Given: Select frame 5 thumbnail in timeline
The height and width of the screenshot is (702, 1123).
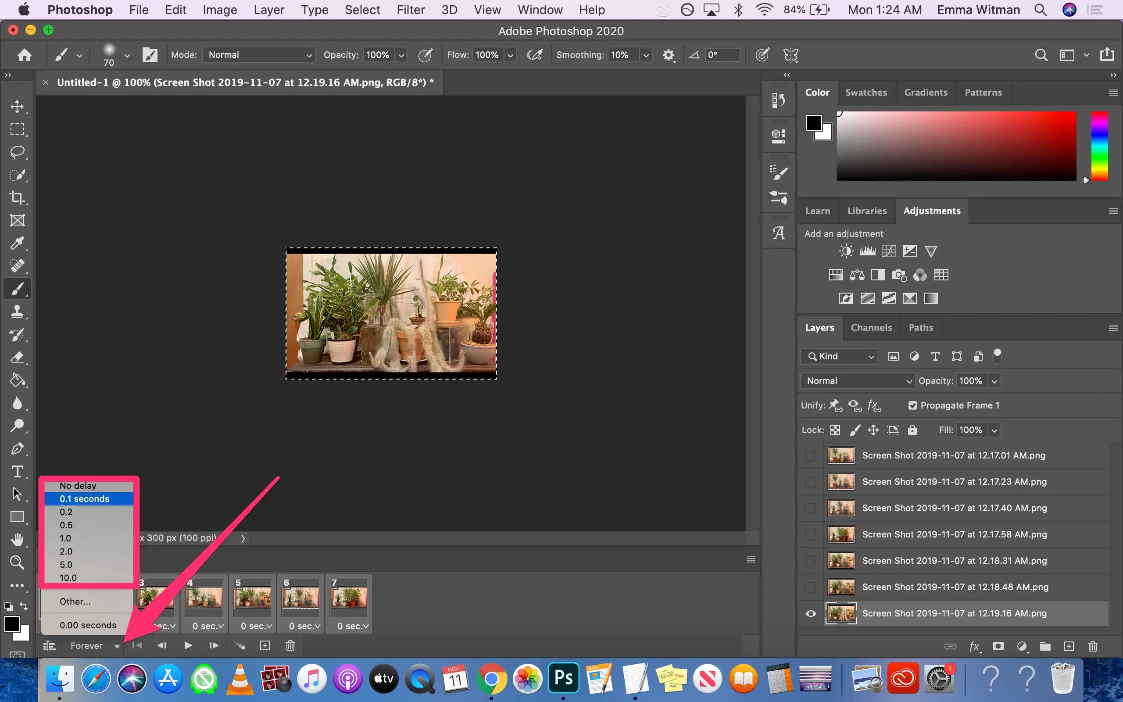Looking at the screenshot, I should [x=252, y=598].
